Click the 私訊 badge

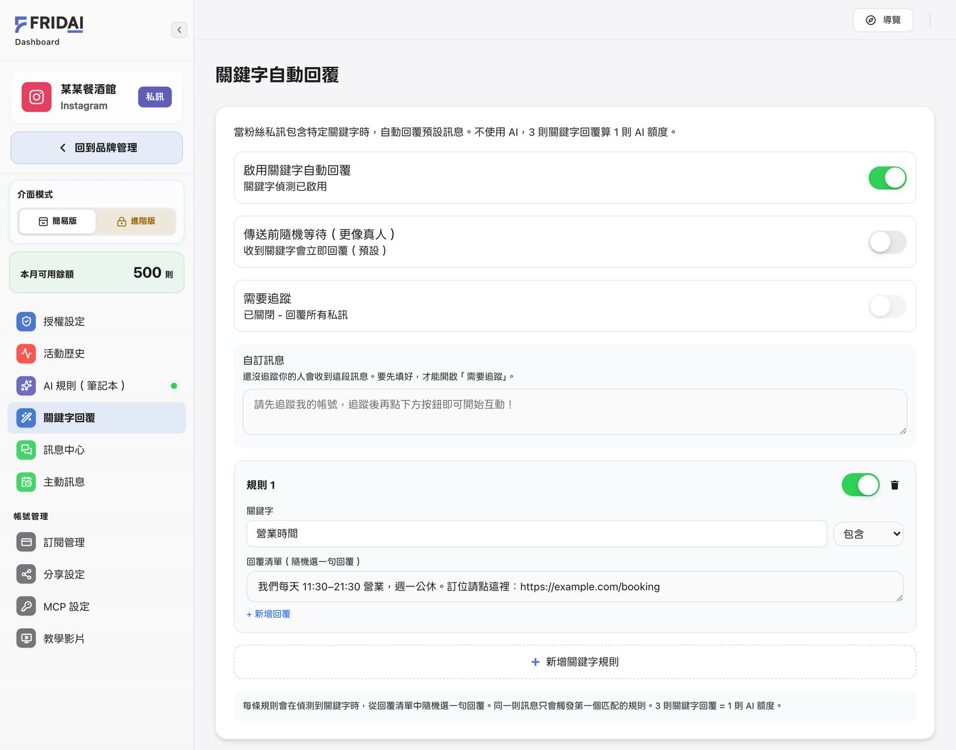pos(155,97)
